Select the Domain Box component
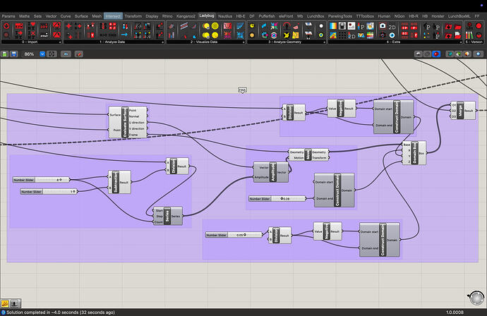The width and height of the screenshot is (487, 316). [414, 153]
